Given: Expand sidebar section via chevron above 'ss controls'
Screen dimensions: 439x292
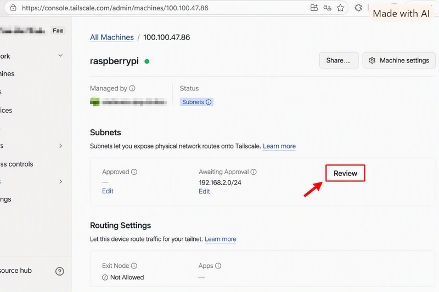Looking at the screenshot, I should (x=61, y=146).
